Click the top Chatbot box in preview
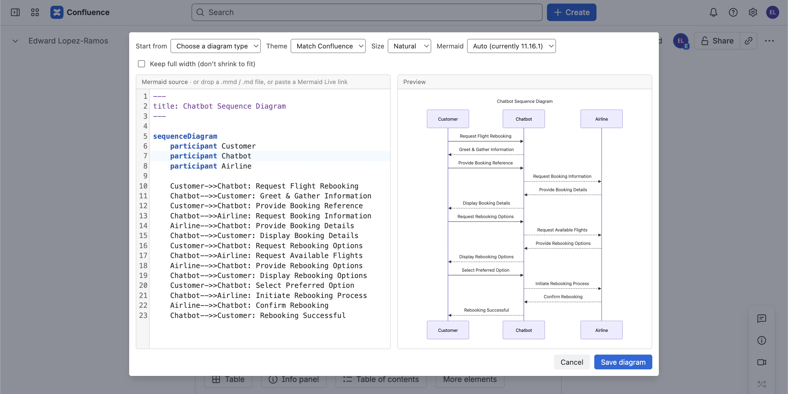788x394 pixels. [523, 119]
